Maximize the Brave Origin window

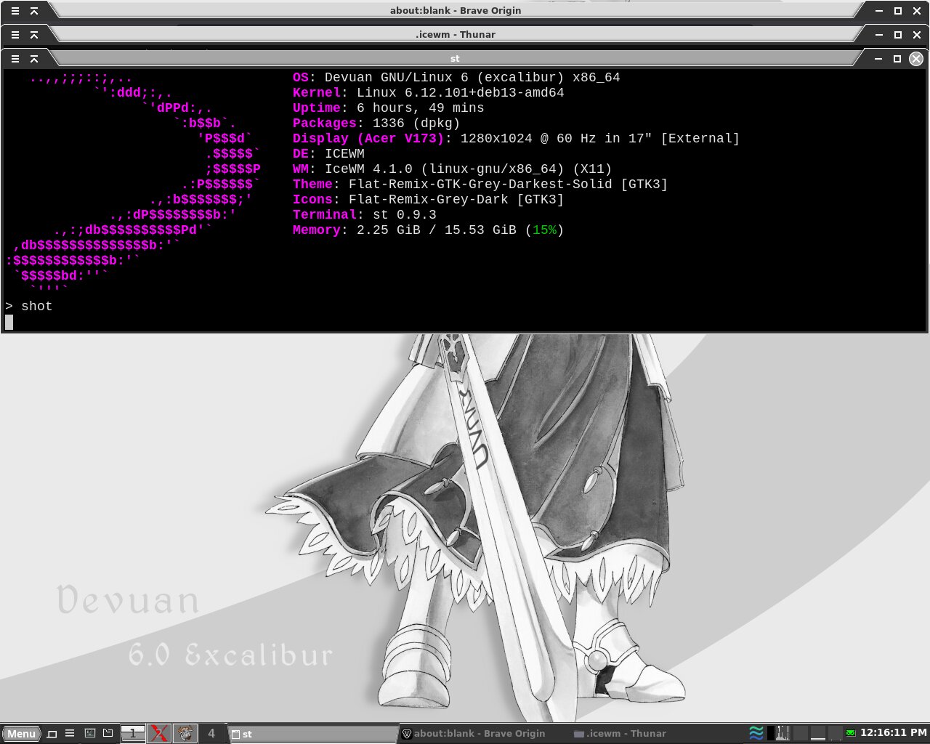click(x=897, y=11)
